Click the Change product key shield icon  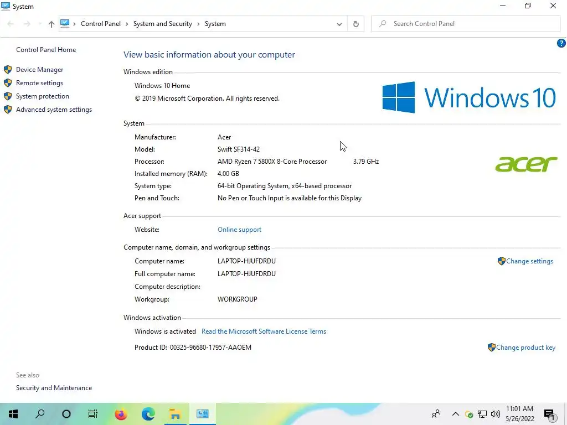tap(492, 348)
